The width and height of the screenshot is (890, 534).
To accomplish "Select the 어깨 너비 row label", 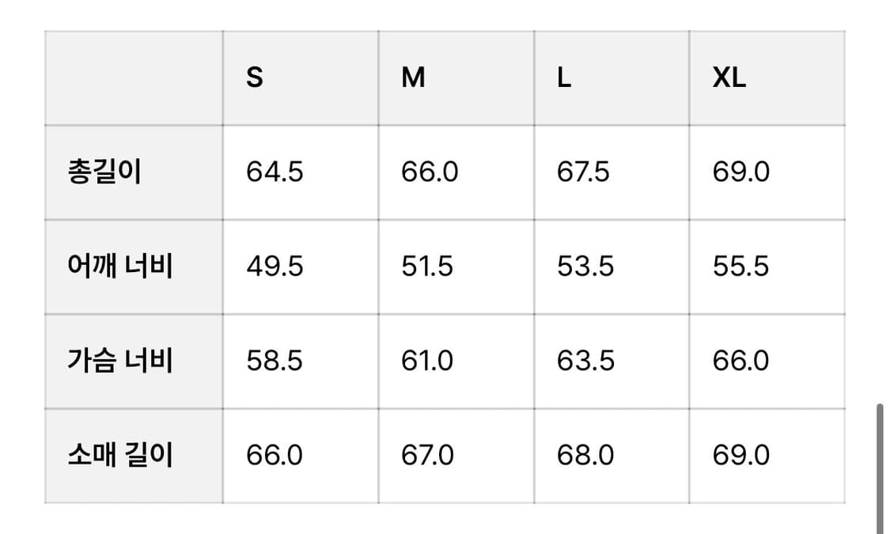I will pos(120,267).
